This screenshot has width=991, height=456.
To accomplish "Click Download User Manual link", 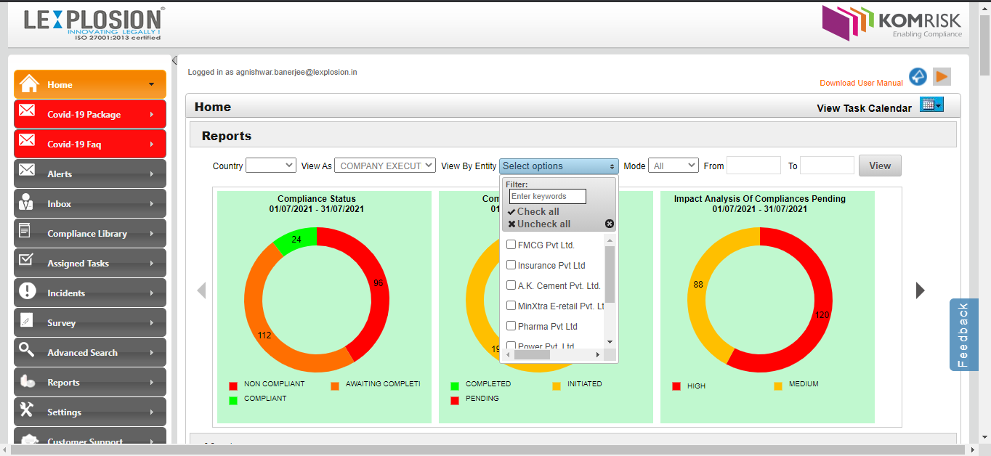I will pos(861,83).
